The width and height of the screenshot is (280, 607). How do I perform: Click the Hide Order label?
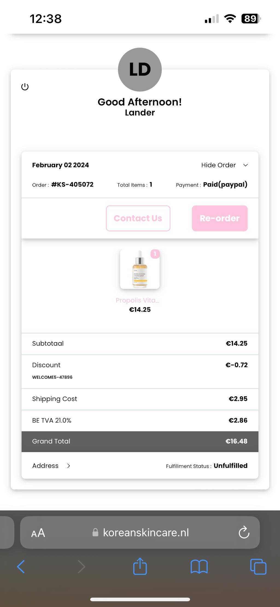(218, 165)
